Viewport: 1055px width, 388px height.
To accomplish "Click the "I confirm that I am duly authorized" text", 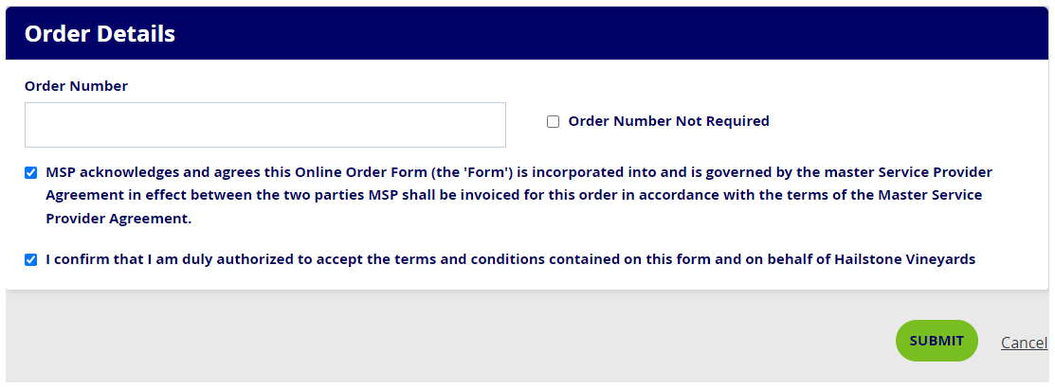I will click(x=161, y=259).
